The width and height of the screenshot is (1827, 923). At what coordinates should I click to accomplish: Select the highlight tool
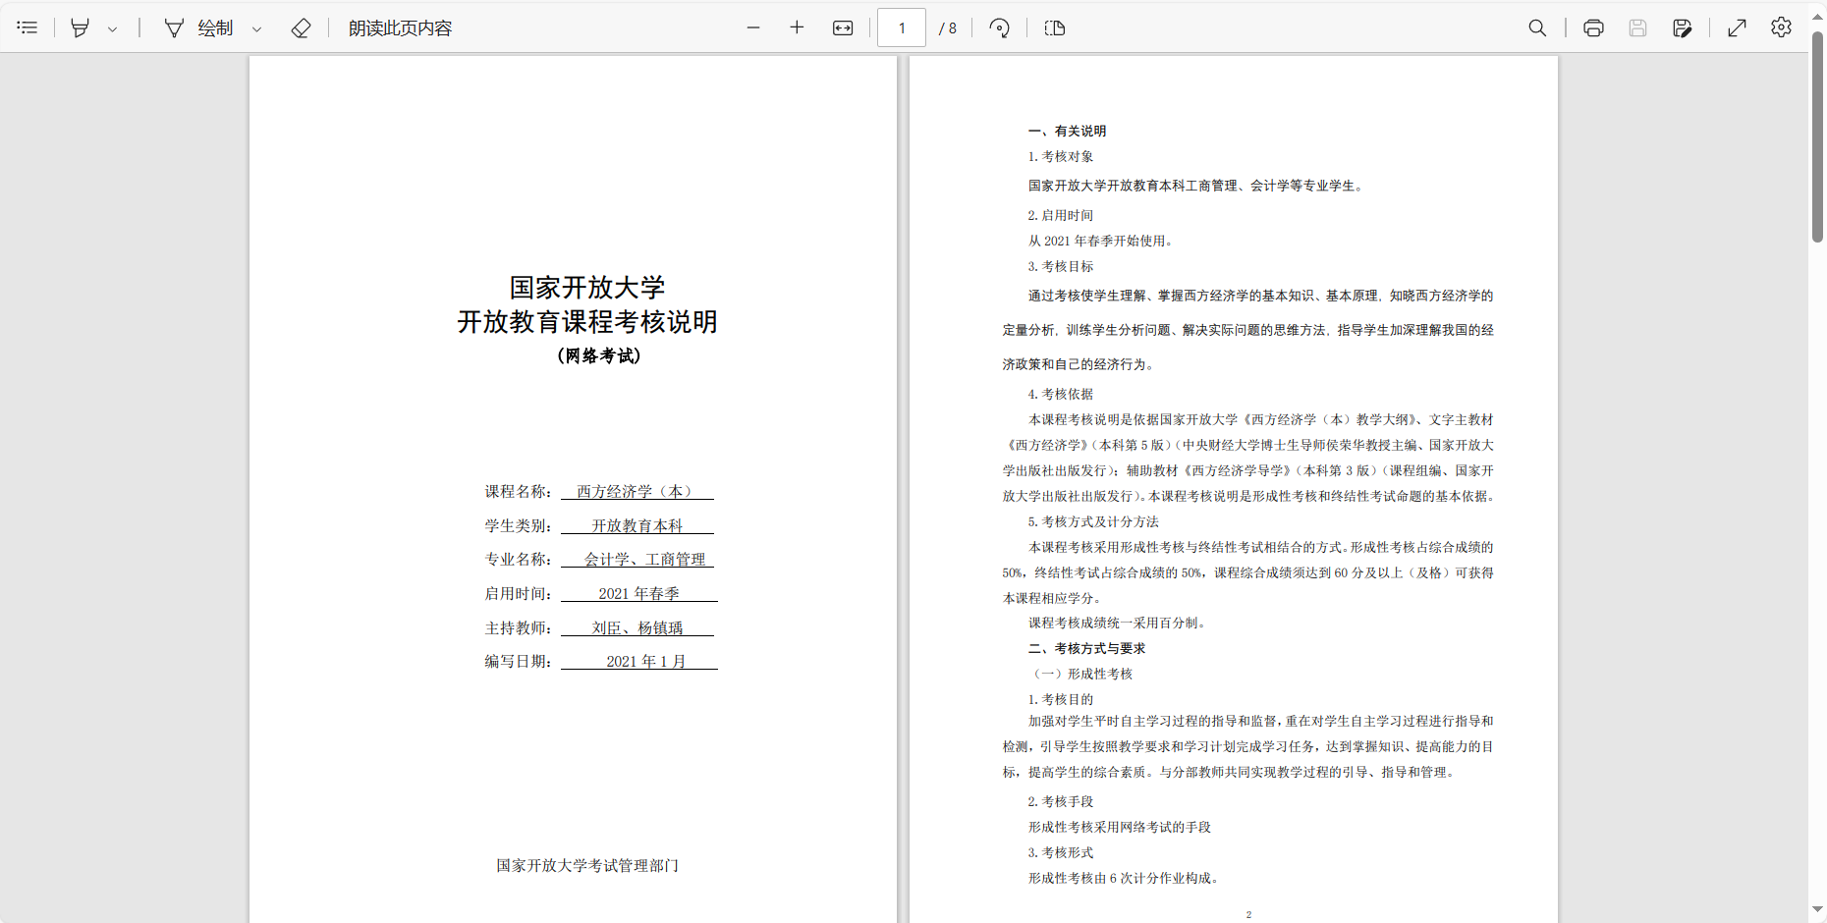tap(80, 27)
